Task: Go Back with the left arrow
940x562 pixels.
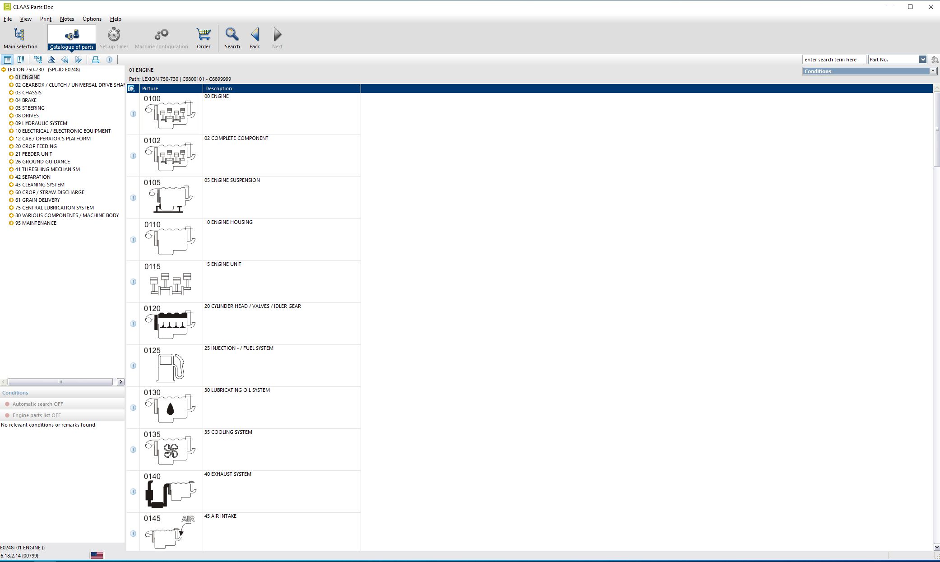Action: [255, 38]
